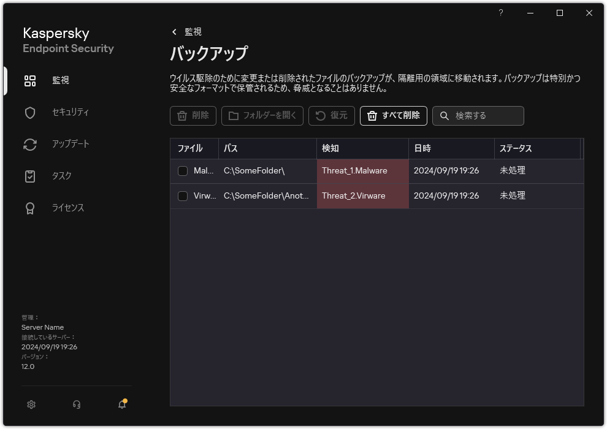
Task: Check the Threat_1.Malware row checkbox
Action: 182,171
